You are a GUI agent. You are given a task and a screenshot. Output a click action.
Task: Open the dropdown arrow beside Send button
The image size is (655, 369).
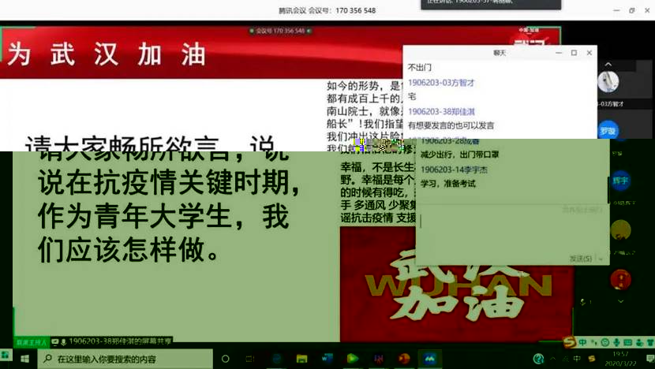tap(601, 259)
